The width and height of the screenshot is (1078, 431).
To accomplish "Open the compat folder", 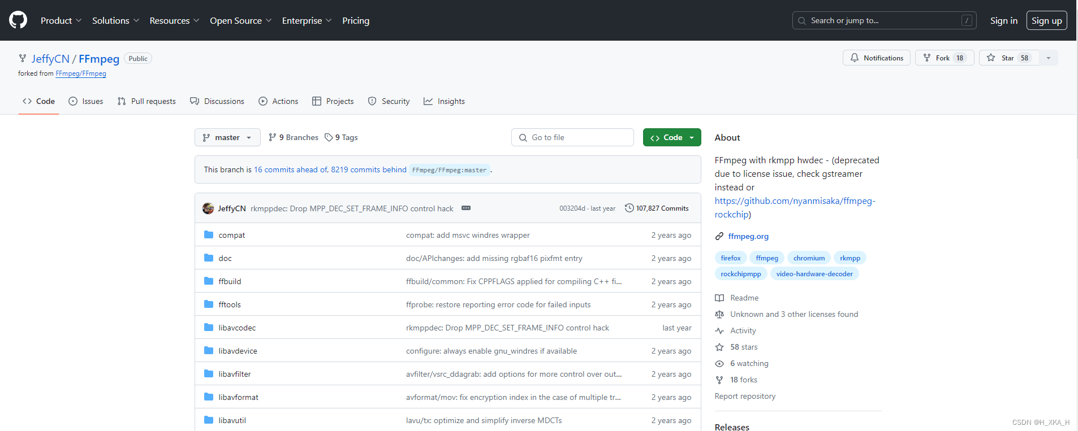I will click(x=232, y=235).
